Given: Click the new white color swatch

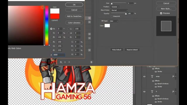Looking at the screenshot, I should pos(55,11).
